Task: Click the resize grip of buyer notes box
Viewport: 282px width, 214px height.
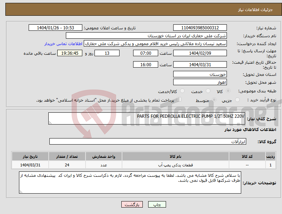Action: [21, 192]
